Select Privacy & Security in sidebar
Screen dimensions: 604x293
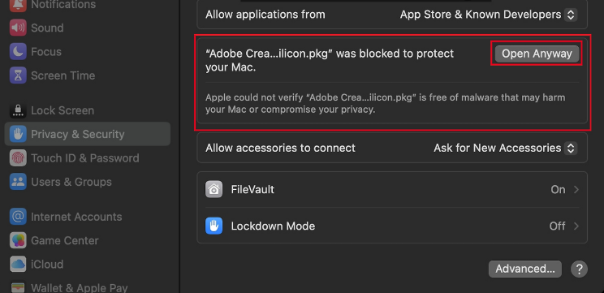point(88,134)
